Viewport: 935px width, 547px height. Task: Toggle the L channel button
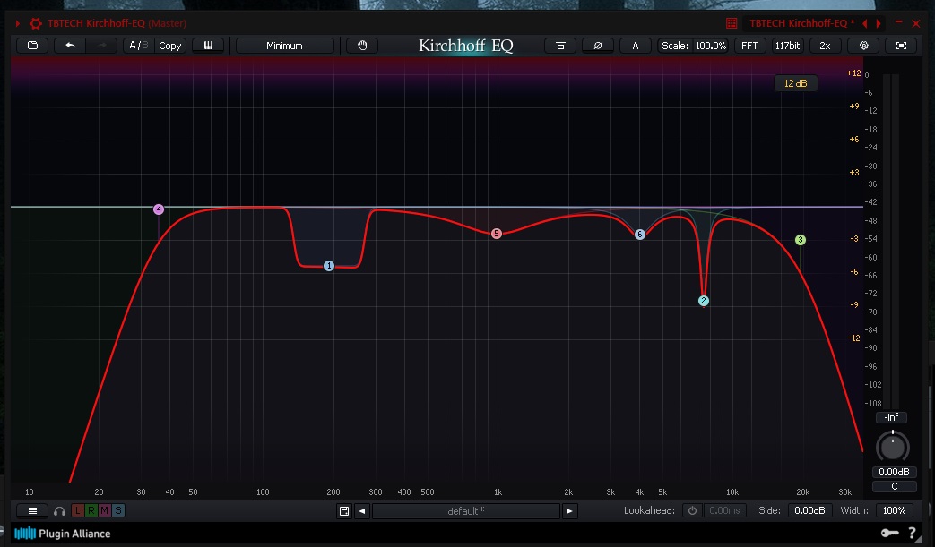point(77,510)
